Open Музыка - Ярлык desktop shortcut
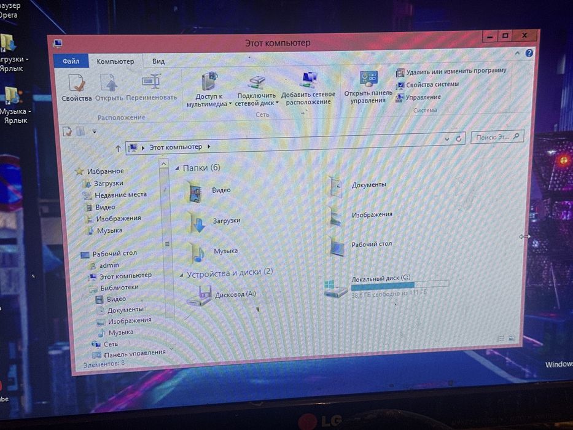573x430 pixels. (x=14, y=106)
